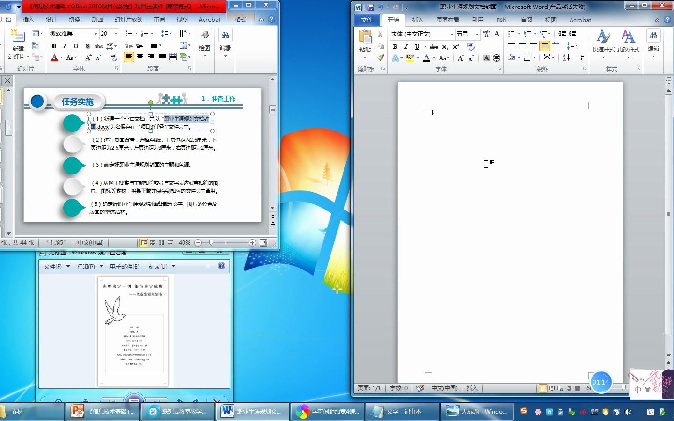Click Increase Indent icon in Word
The image size is (674, 421).
pos(572,34)
